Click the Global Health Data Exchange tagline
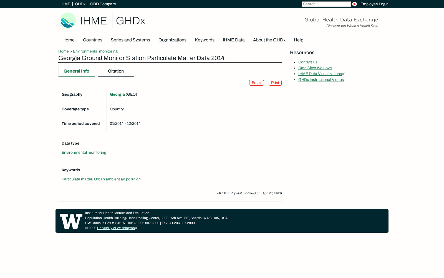The image size is (444, 278). 341,20
